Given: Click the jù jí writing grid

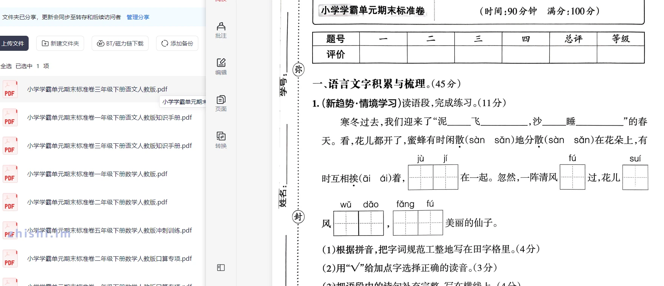Looking at the screenshot, I should click(x=433, y=177).
